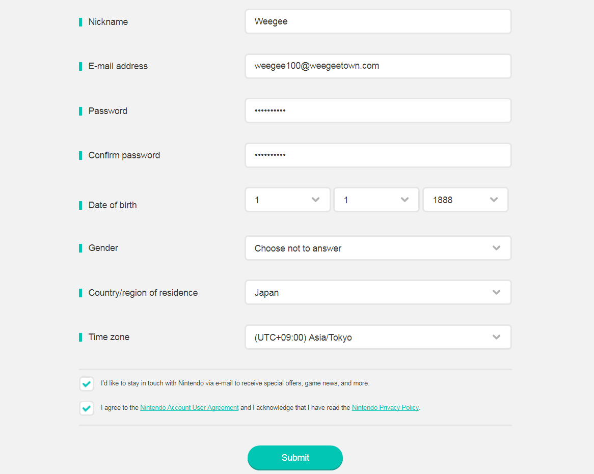594x474 pixels.
Task: Click the E-mail address input field
Action: pyautogui.click(x=378, y=66)
